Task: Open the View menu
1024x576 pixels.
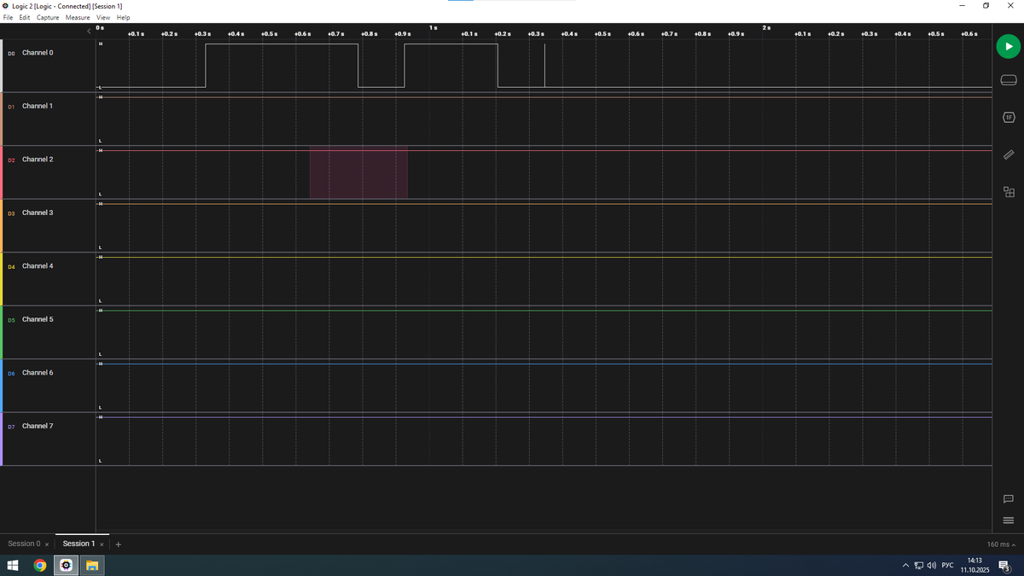Action: (x=103, y=17)
